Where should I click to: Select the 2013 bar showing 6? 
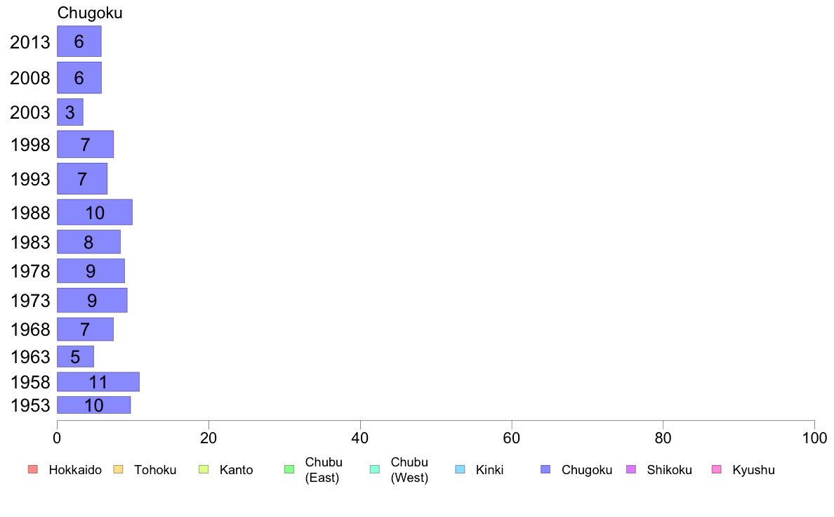click(x=79, y=41)
